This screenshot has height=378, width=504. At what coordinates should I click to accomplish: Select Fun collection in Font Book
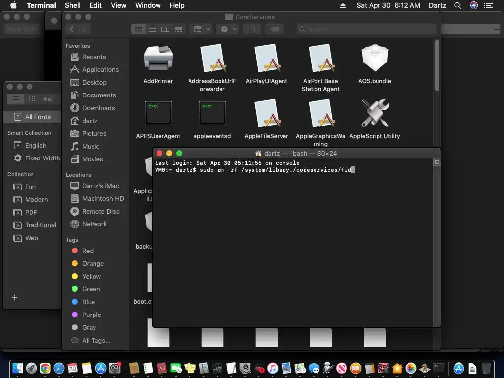[25, 187]
